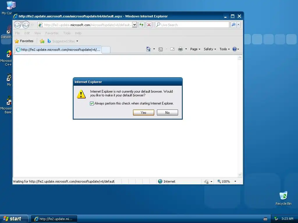Open the Help menu
298x223 pixels.
78,33
